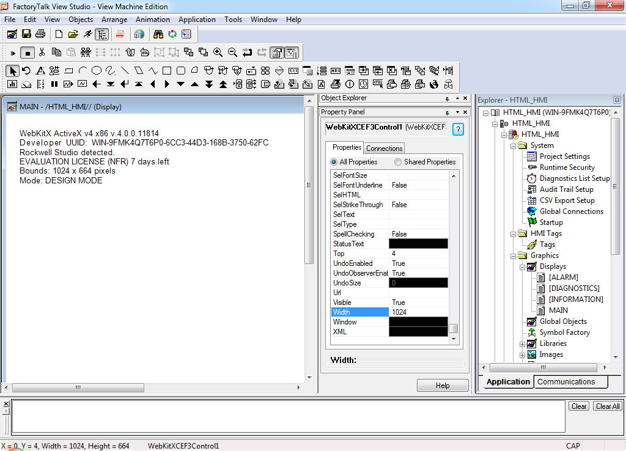
Task: Expand the Images node
Action: tap(522, 355)
